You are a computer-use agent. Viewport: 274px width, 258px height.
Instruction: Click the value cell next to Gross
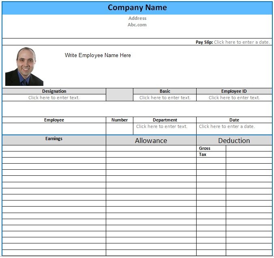[x=249, y=148]
